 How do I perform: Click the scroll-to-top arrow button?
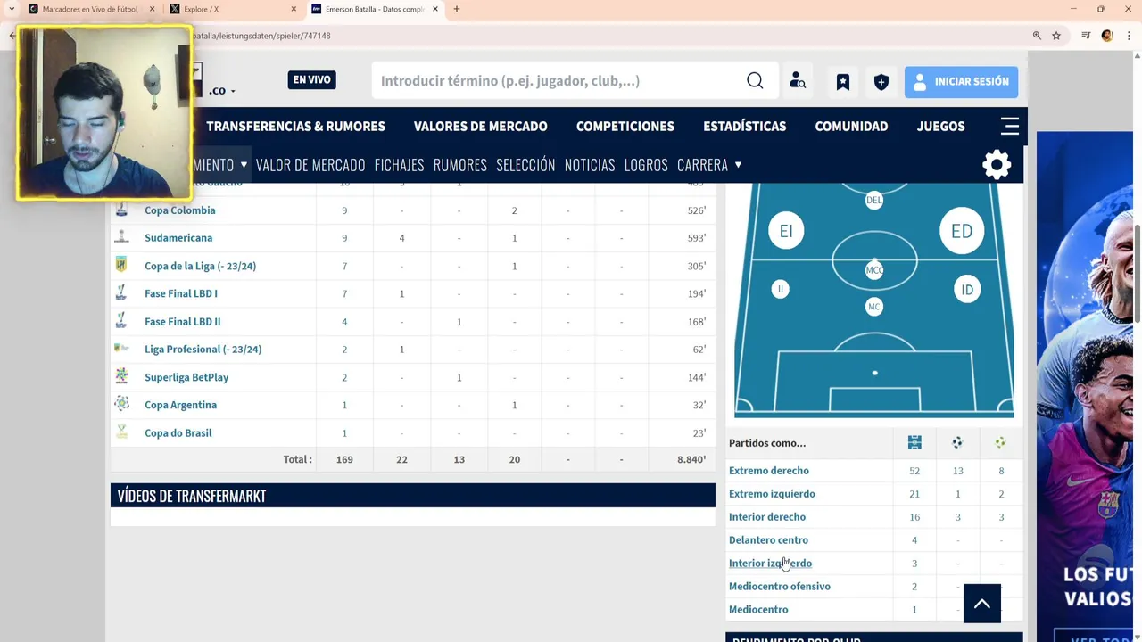click(x=982, y=604)
